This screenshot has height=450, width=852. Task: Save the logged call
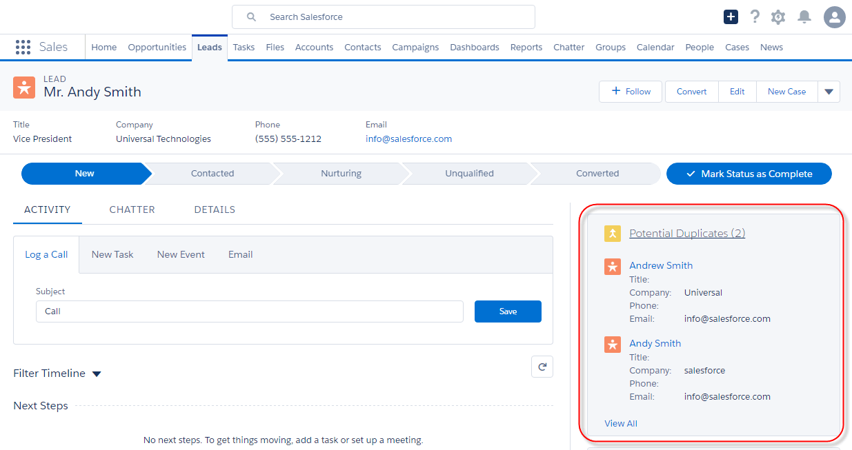tap(508, 311)
